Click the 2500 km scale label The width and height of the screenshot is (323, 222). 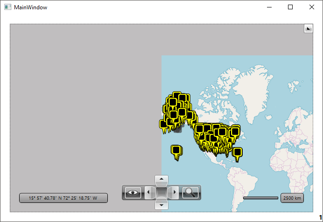coord(292,198)
